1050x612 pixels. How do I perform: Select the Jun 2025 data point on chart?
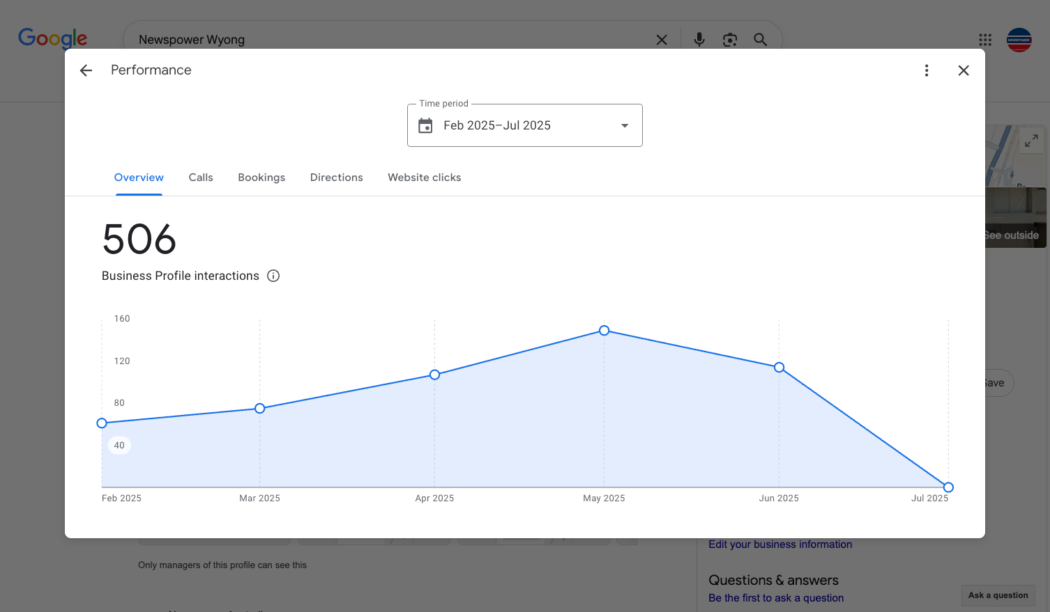pos(779,368)
